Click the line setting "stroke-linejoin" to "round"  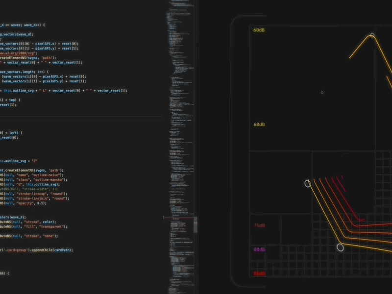click(x=35, y=198)
